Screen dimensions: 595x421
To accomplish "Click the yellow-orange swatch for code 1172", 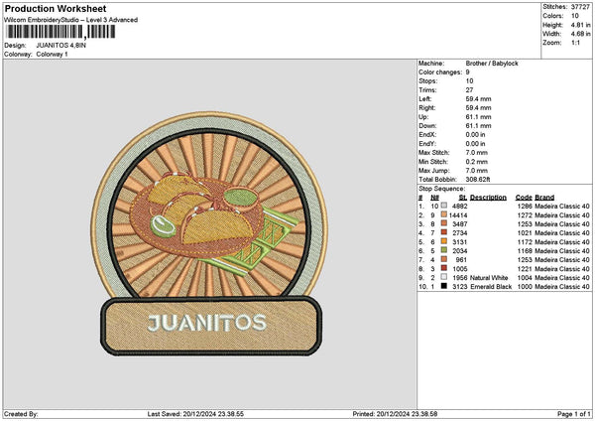I will [444, 241].
